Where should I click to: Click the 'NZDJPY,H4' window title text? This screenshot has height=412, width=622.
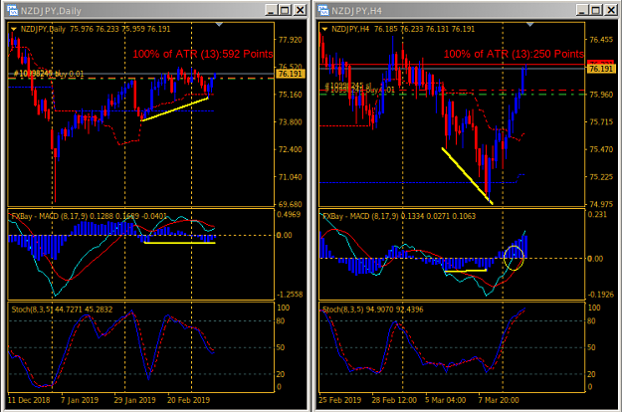[356, 11]
